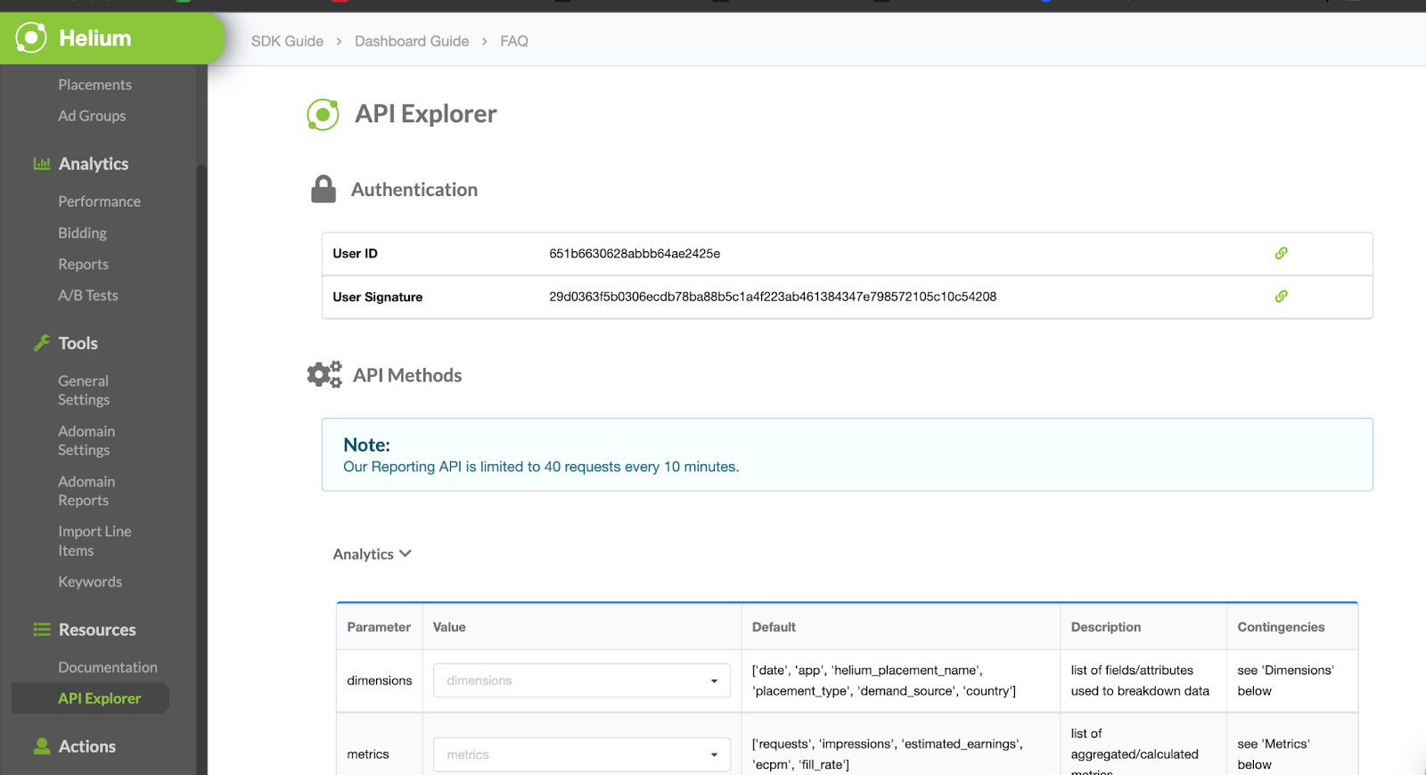Click the 'dimensions' parameter cell

380,681
